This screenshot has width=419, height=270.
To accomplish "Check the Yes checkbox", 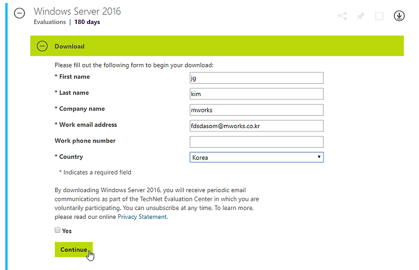I will pos(58,230).
